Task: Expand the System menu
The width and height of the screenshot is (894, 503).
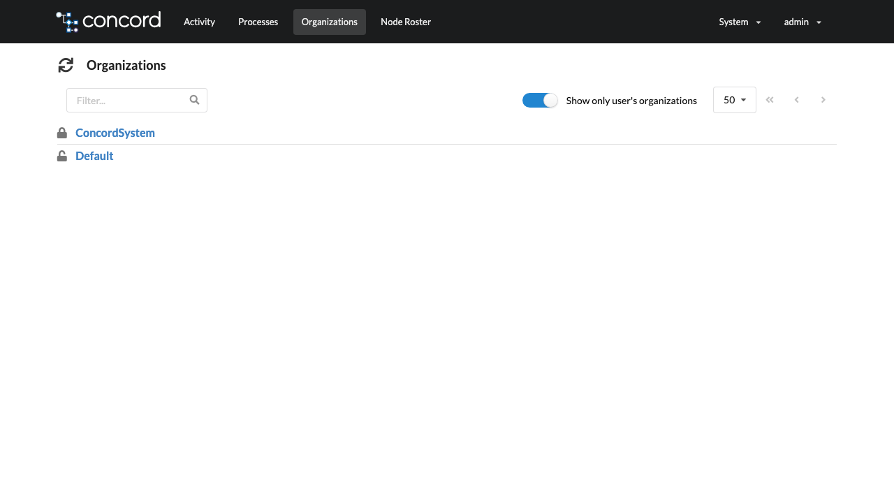Action: [x=740, y=22]
